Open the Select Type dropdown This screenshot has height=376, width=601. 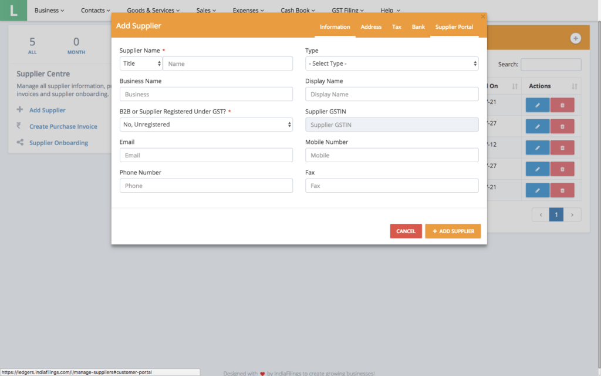tap(391, 63)
